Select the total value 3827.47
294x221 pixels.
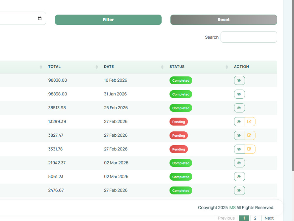(x=56, y=135)
